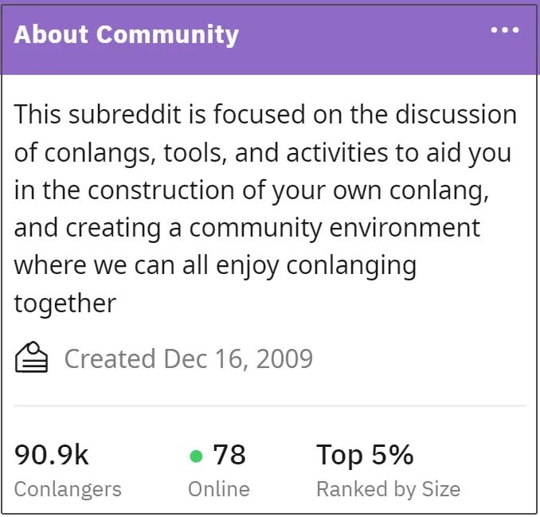Click the 90.9k member count
This screenshot has height=517, width=540.
click(51, 455)
